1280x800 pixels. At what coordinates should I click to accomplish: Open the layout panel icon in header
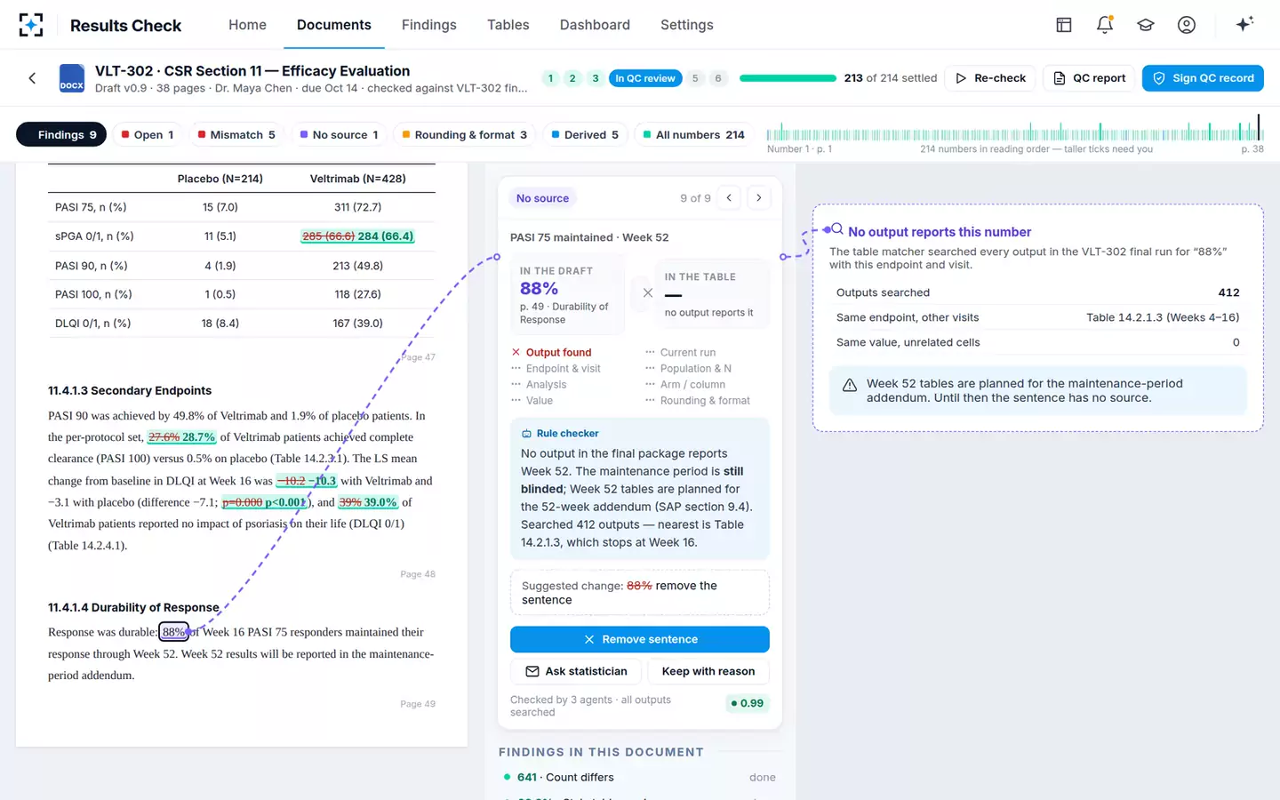(1064, 25)
